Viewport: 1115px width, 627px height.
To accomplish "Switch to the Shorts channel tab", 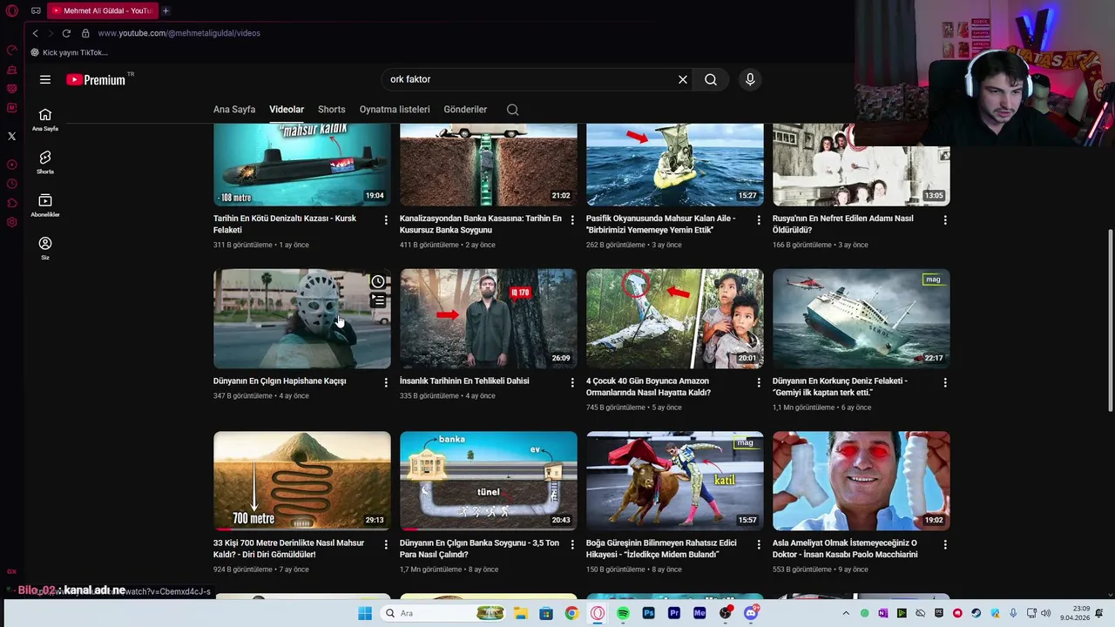I will (x=332, y=110).
